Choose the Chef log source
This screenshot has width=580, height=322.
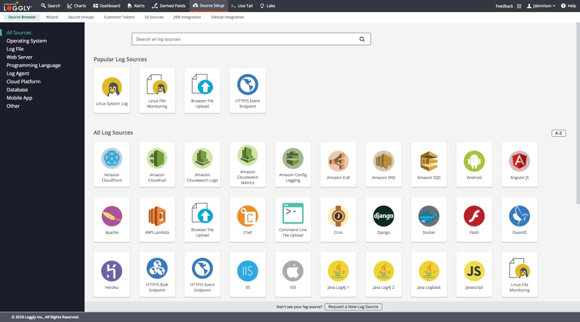pos(248,219)
